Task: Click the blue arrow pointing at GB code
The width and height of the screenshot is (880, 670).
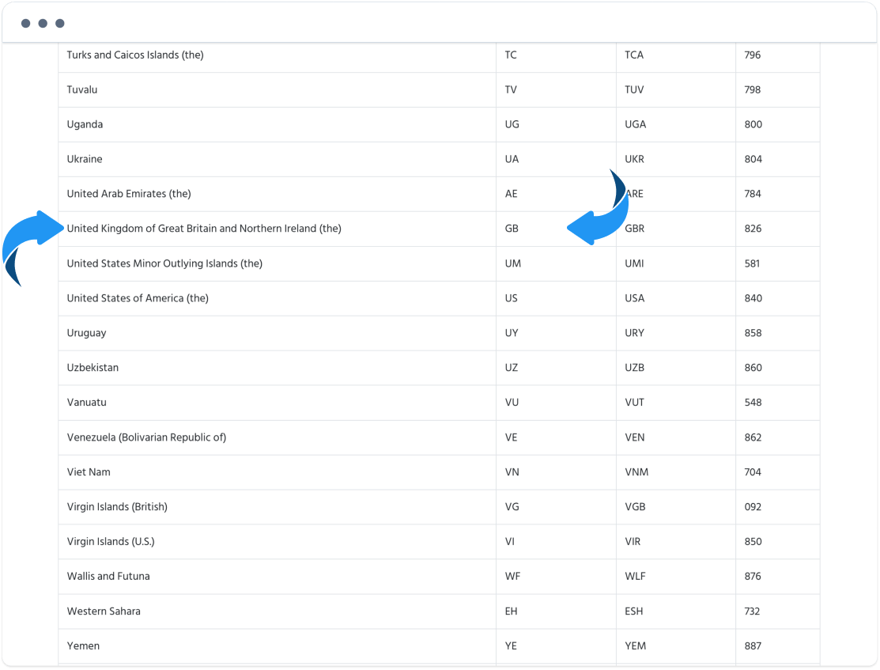Action: click(598, 208)
